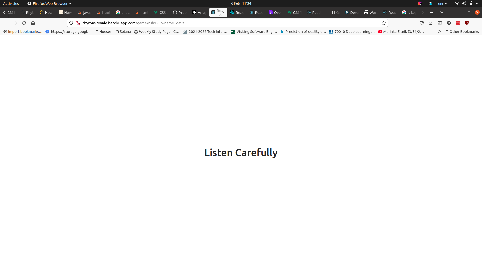Go to the Firefox home page
Screen dimensions: 482x271
(33, 23)
